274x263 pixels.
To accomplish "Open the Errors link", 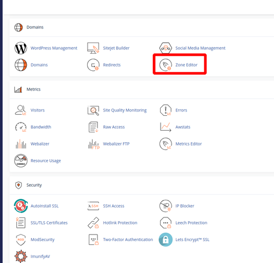I will click(x=181, y=110).
